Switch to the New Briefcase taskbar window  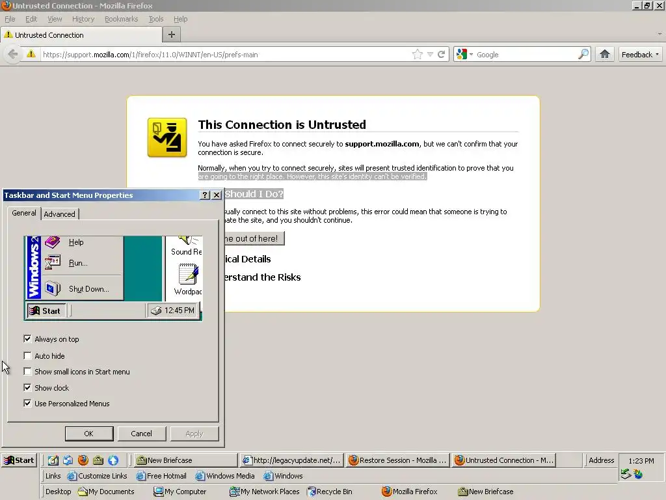(185, 460)
